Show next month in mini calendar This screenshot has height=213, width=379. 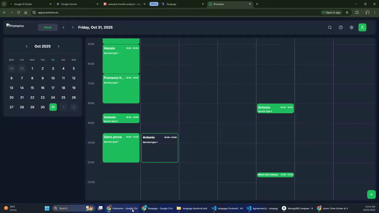click(x=58, y=46)
